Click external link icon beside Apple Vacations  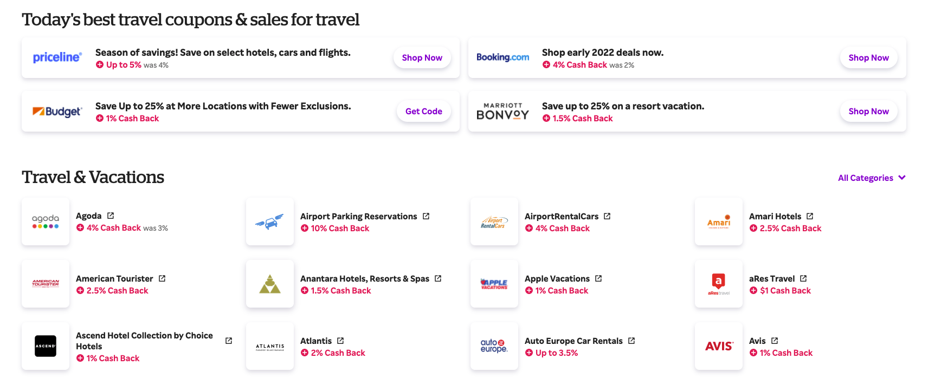[x=598, y=278]
